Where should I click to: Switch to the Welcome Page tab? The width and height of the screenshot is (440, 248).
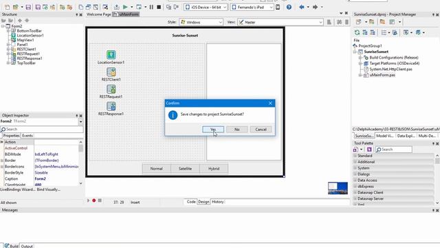(98, 14)
